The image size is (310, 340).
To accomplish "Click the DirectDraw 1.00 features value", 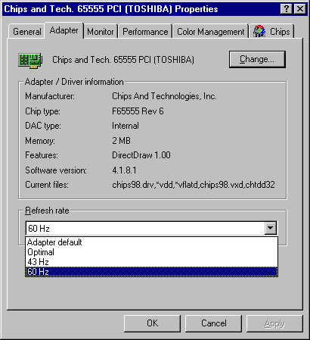I will click(141, 155).
